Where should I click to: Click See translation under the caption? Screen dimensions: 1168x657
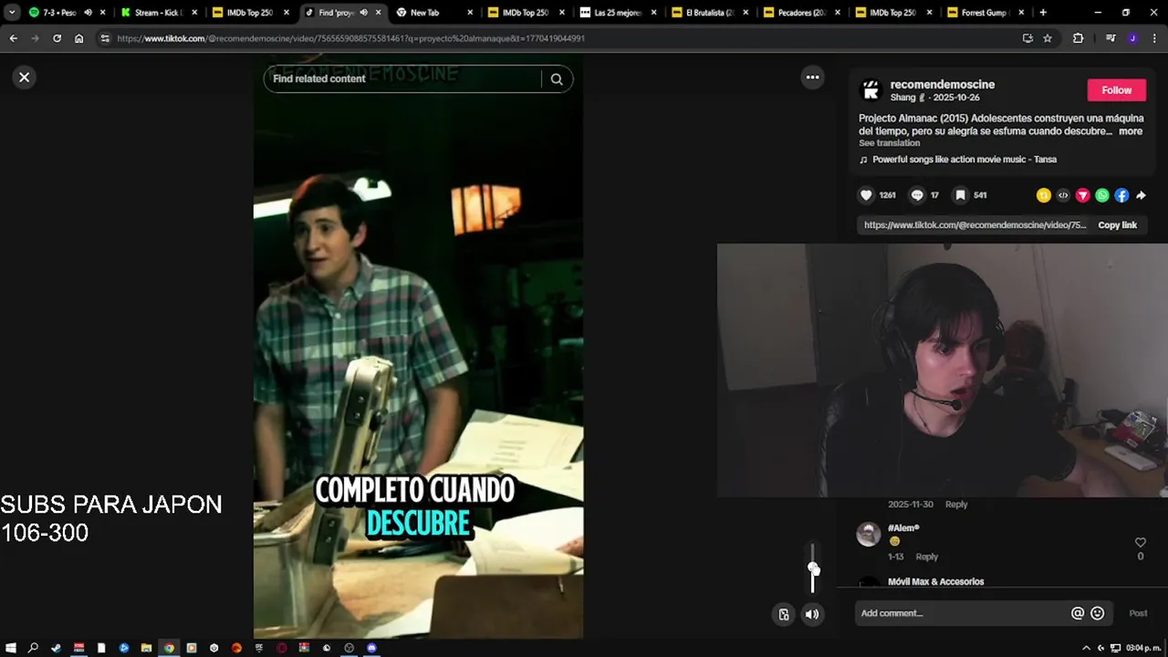[889, 143]
